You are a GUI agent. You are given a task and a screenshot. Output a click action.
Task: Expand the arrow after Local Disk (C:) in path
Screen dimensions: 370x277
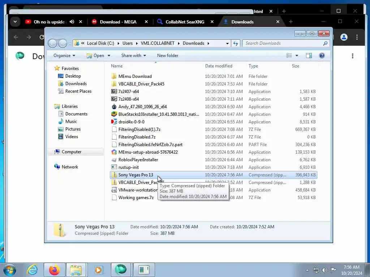118,43
